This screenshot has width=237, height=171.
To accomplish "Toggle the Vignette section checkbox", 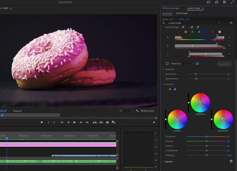I will [x=231, y=161].
